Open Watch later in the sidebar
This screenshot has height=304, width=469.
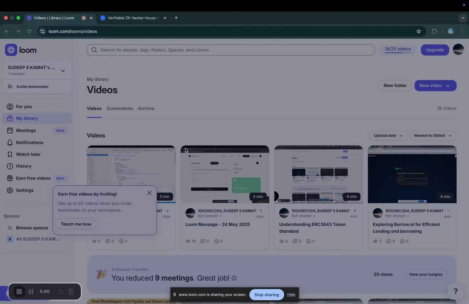click(x=28, y=154)
